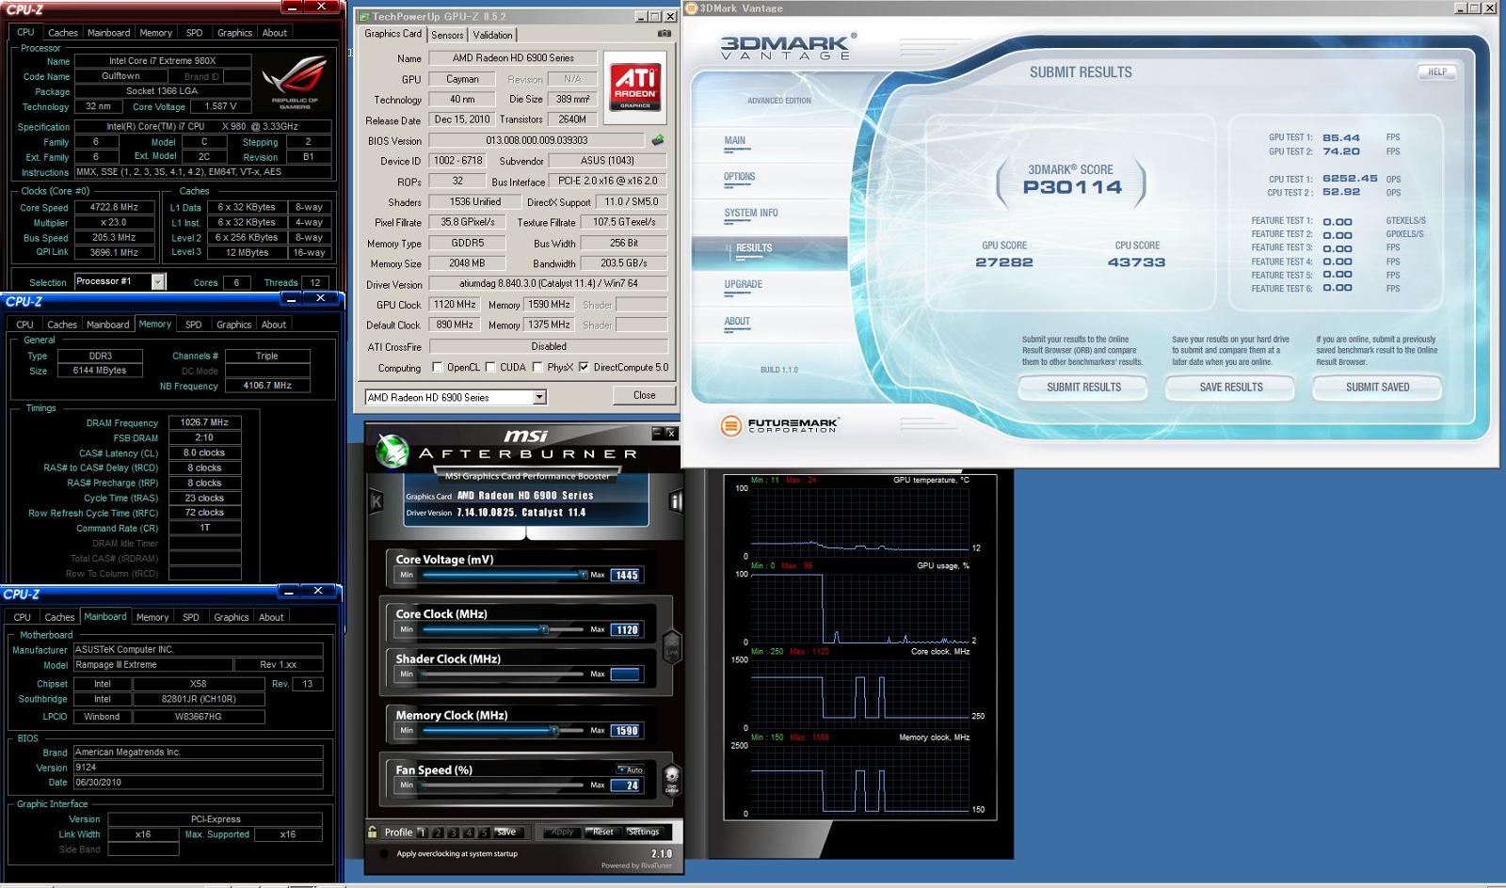Toggle the Fan Speed Auto button

pos(631,769)
